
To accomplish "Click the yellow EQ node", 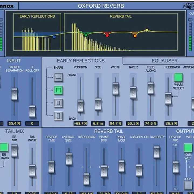I will [147, 30].
